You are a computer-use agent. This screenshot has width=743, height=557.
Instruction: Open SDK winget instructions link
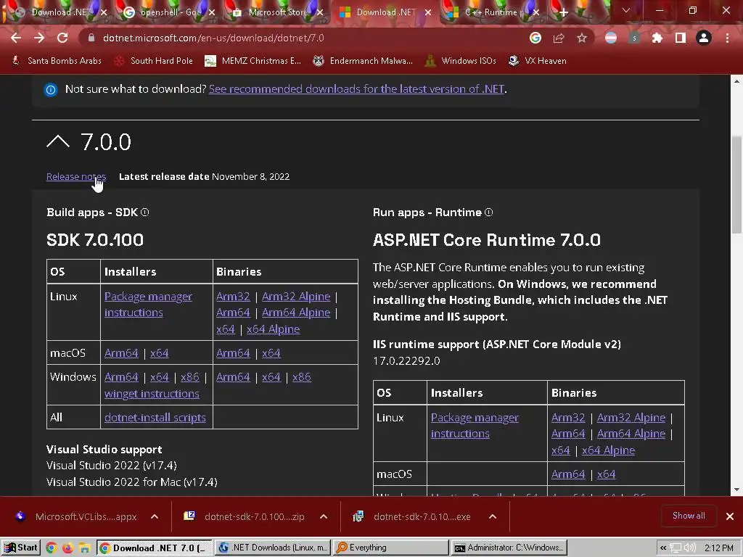coord(152,393)
